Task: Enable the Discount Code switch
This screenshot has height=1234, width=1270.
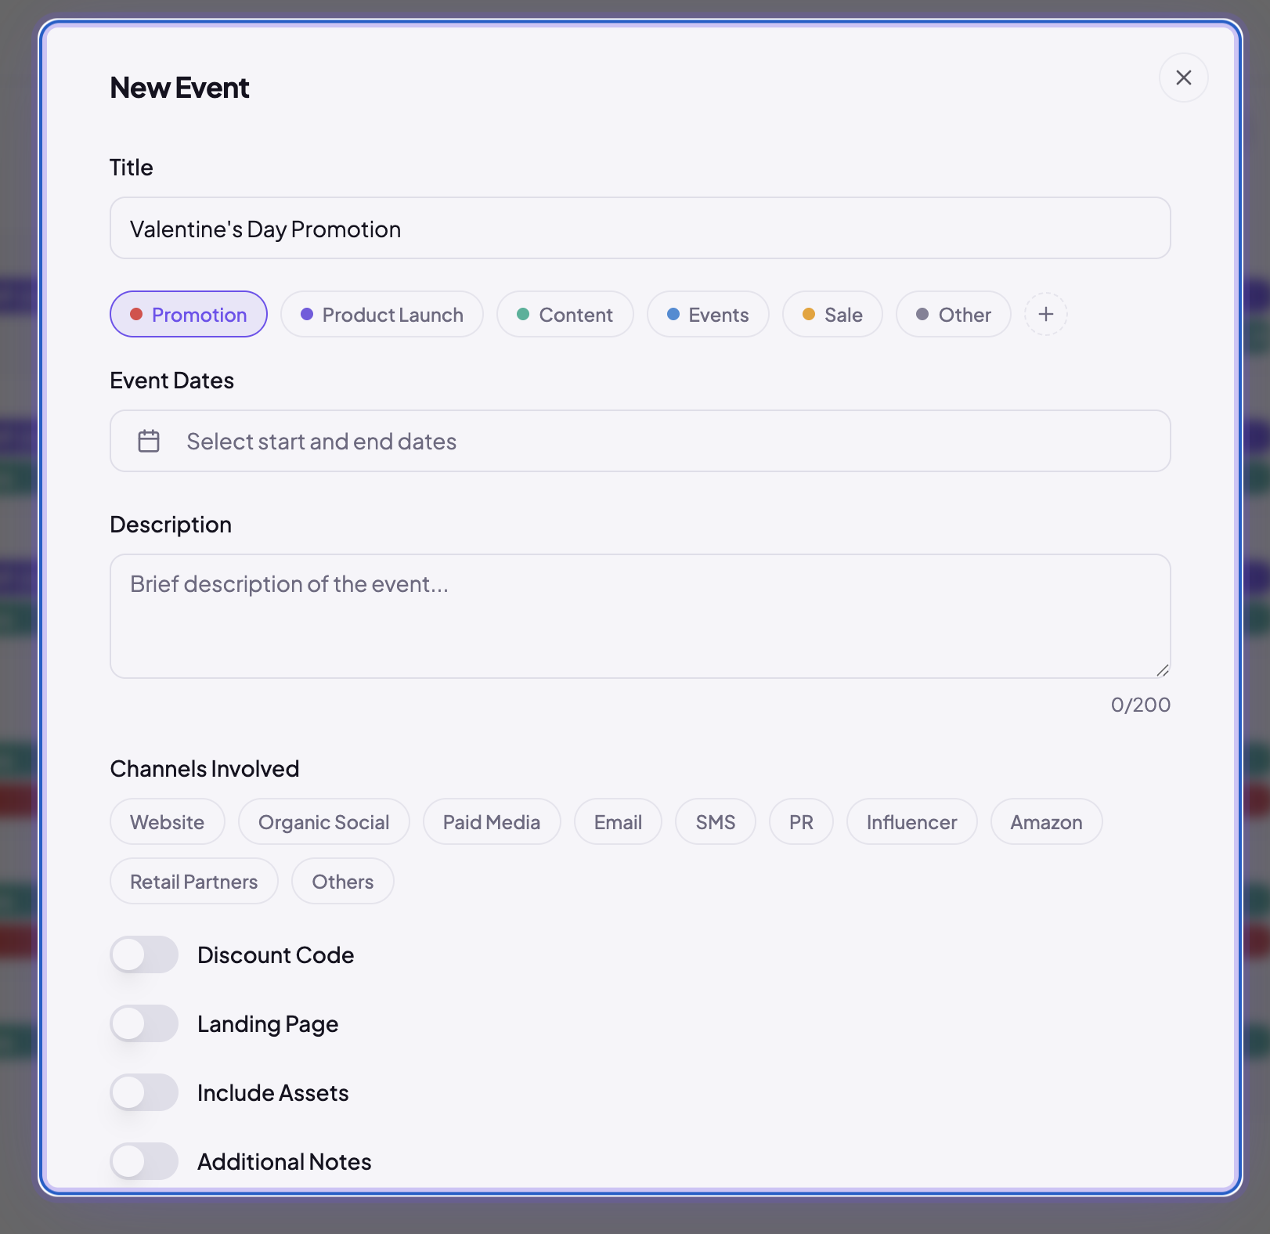Action: [x=144, y=954]
